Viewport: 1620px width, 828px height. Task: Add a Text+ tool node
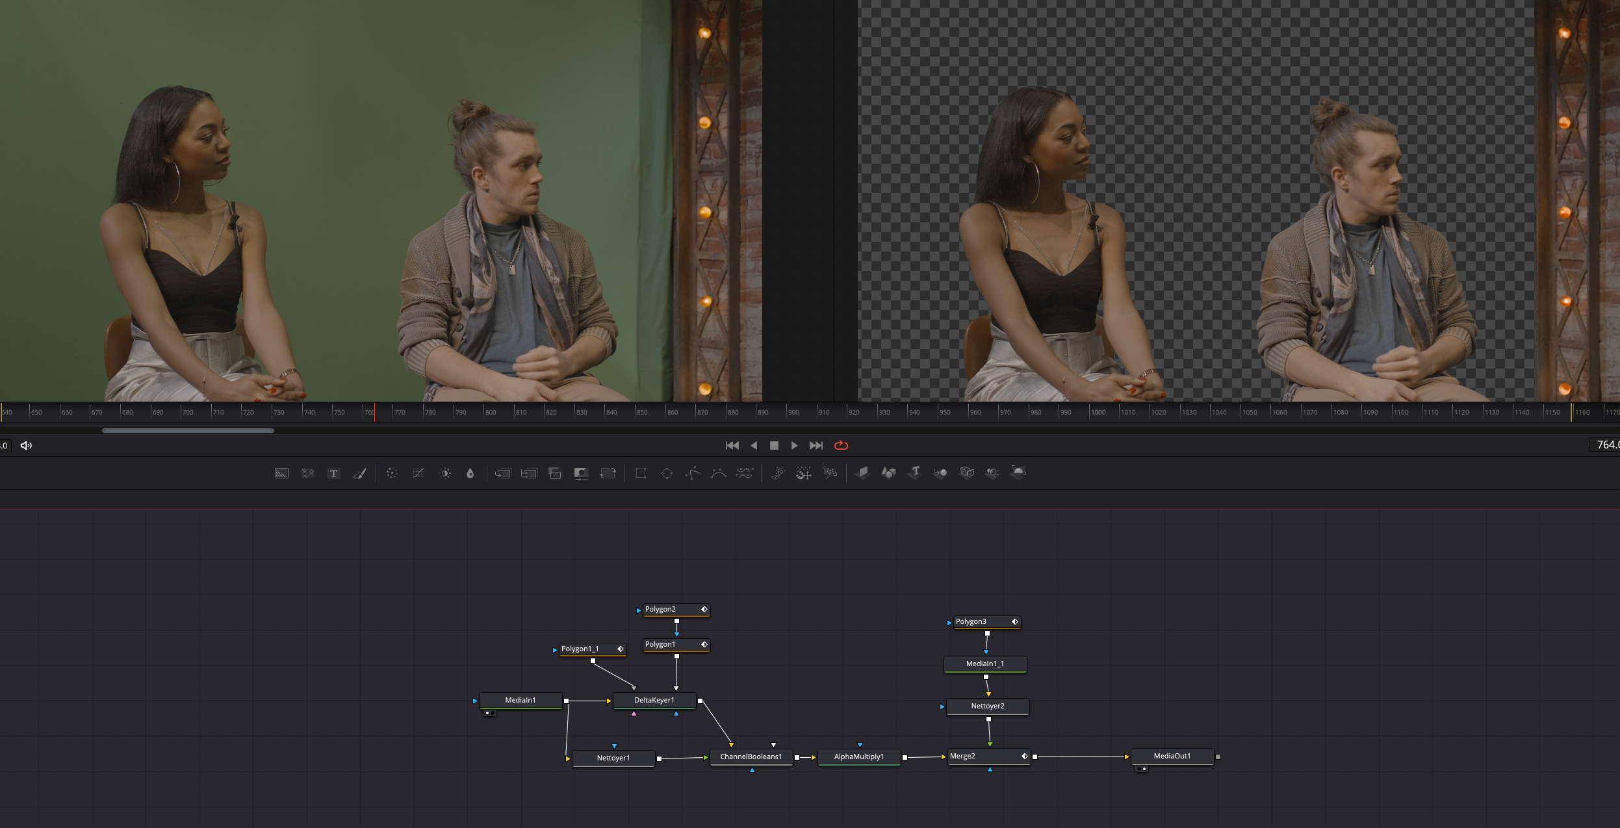tap(333, 473)
